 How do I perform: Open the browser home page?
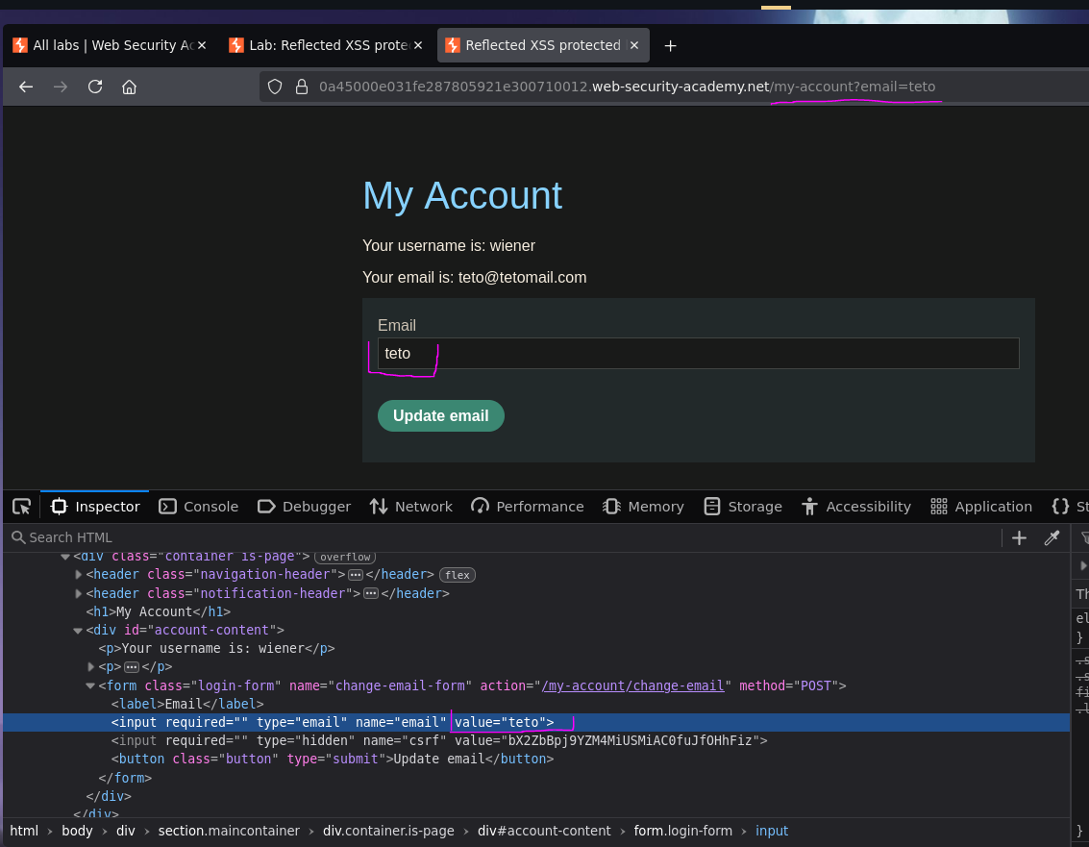point(129,87)
